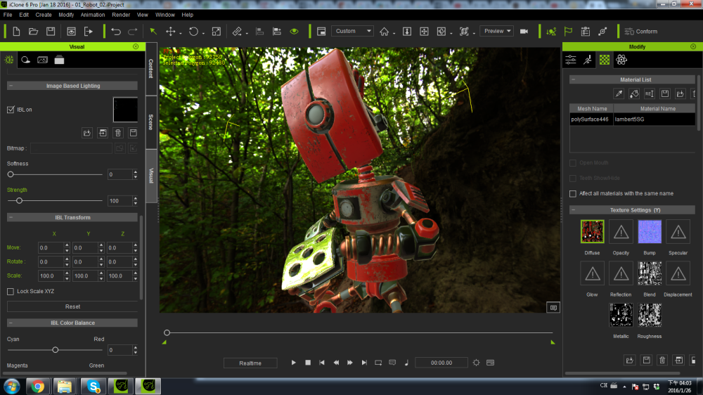
Task: Open the Custom layout dropdown
Action: coord(351,31)
